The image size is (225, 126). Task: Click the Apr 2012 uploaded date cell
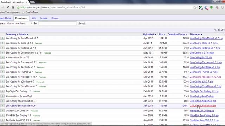[x=148, y=38]
